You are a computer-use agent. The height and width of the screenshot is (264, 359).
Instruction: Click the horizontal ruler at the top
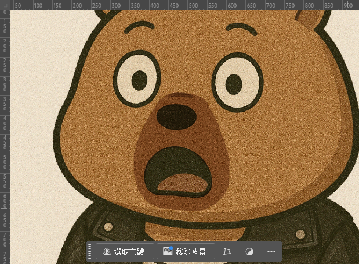coord(184,5)
